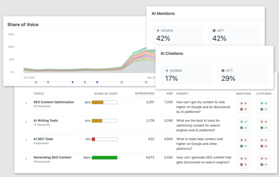The width and height of the screenshot is (279, 177).
Task: Click Gemini citation status for AI SEO Tools
Action: coord(264,140)
